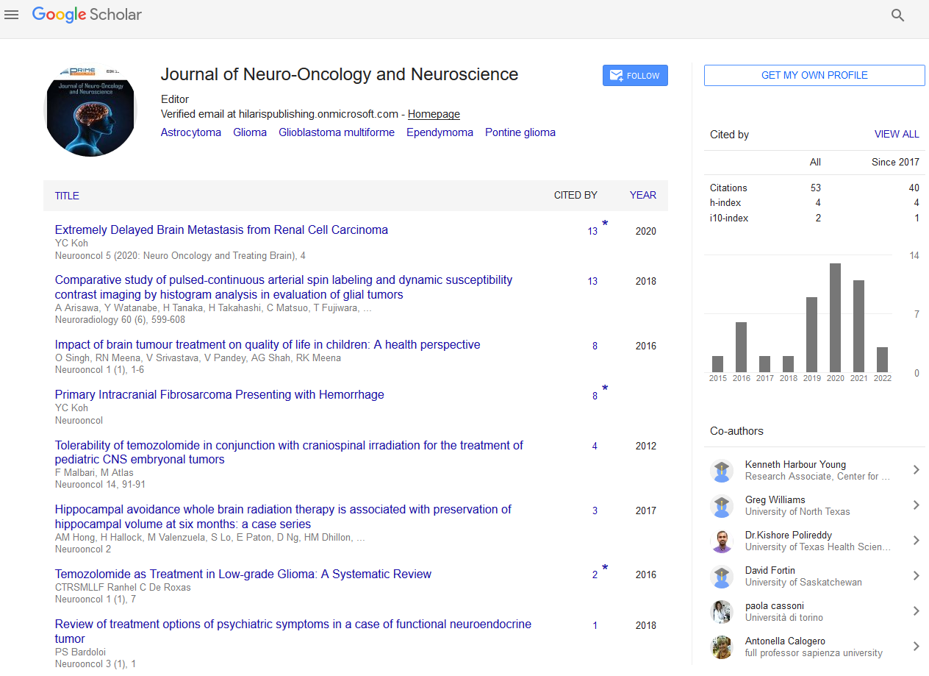The width and height of the screenshot is (929, 676).
Task: Open the hamburger menu icon
Action: coord(11,15)
